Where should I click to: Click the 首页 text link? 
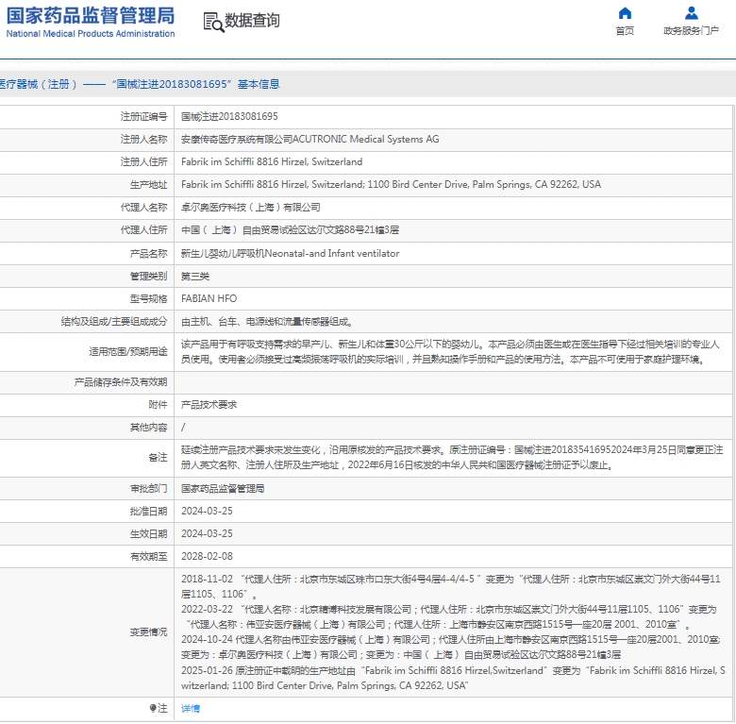(x=625, y=31)
